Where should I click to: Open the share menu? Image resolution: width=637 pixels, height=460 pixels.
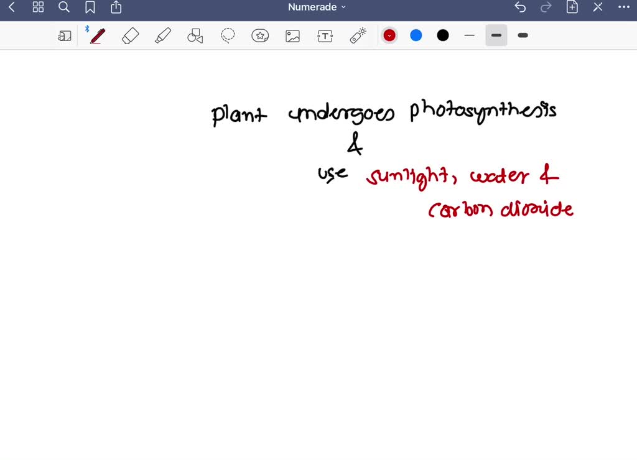[x=116, y=7]
